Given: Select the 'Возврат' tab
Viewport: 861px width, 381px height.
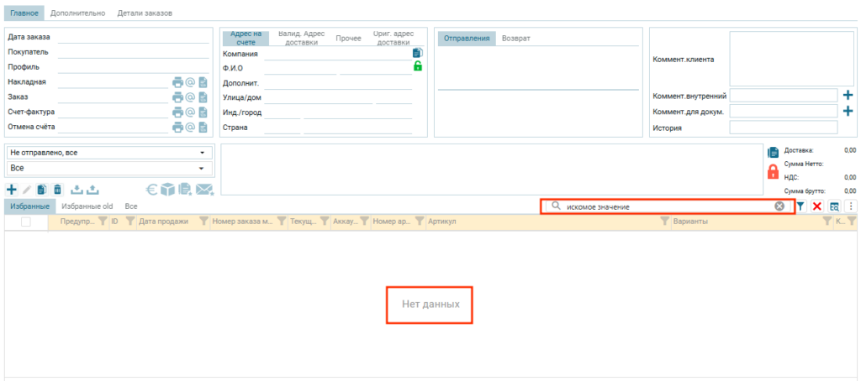Looking at the screenshot, I should point(515,39).
